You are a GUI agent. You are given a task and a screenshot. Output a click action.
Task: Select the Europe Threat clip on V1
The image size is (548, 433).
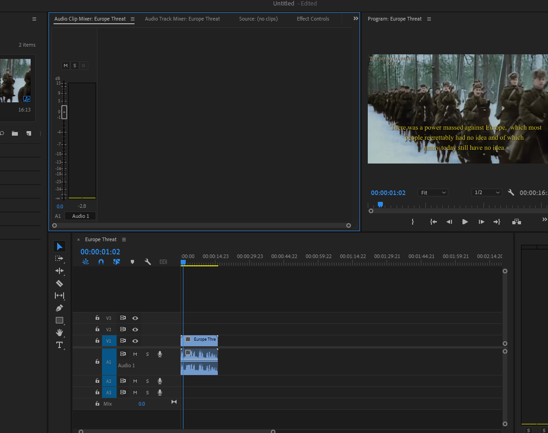[x=200, y=340]
